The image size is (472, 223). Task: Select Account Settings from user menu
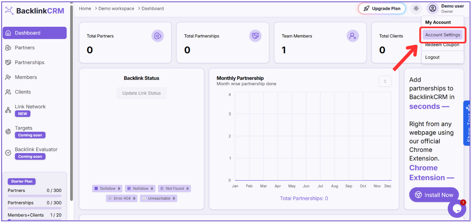click(x=442, y=35)
